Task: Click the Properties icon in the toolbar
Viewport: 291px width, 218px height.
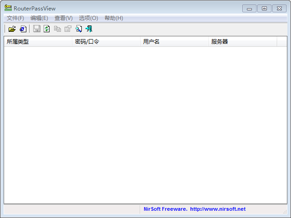Action: coord(68,29)
